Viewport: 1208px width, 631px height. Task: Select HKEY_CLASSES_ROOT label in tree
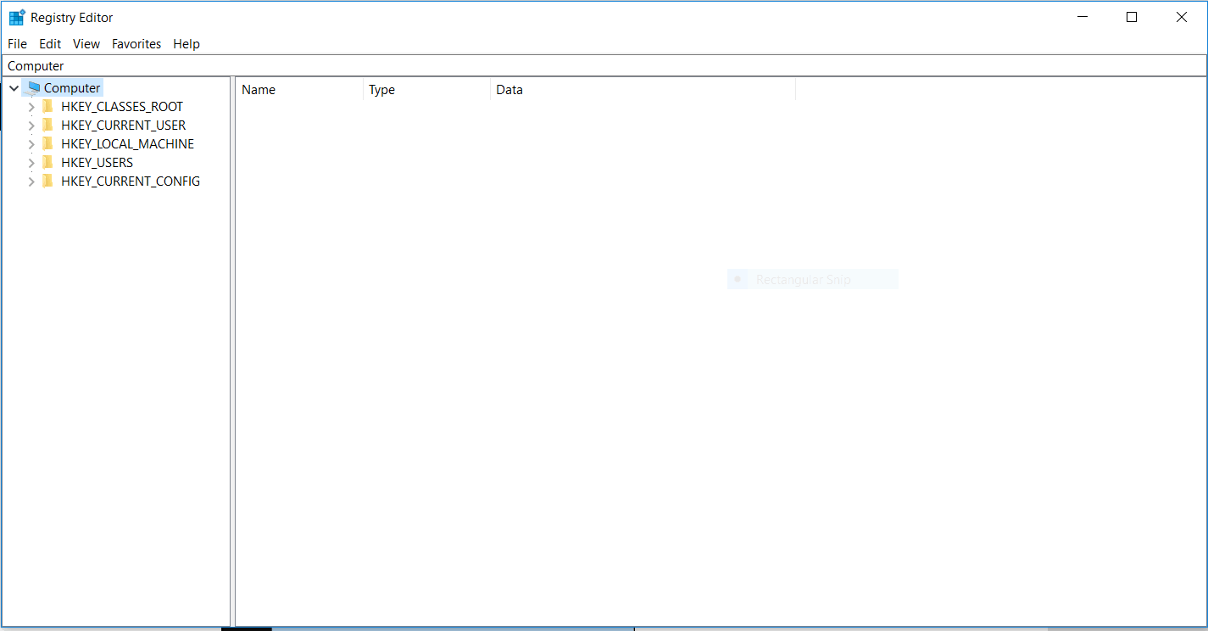[x=122, y=106]
